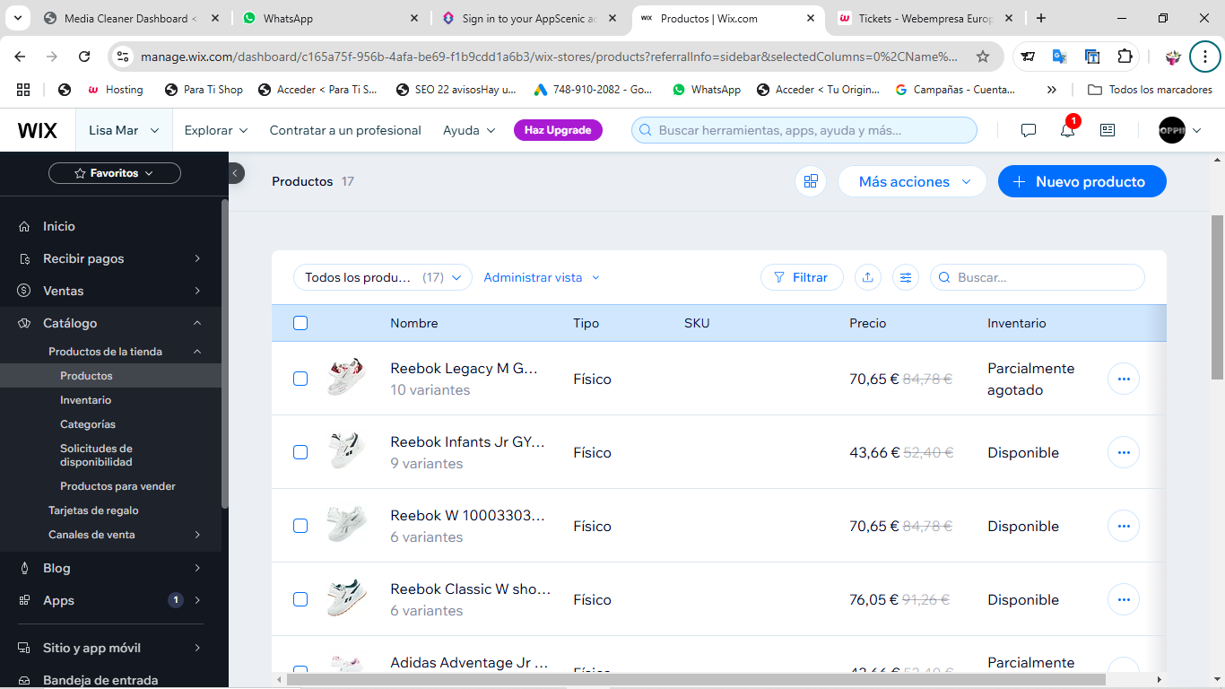Open the Ayuda dropdown
This screenshot has width=1225, height=689.
click(x=469, y=130)
